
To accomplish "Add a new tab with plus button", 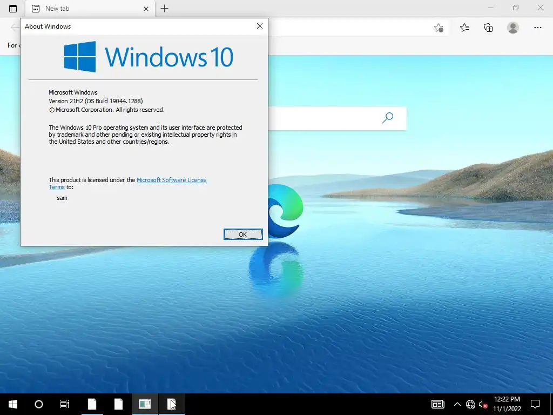I will point(164,9).
